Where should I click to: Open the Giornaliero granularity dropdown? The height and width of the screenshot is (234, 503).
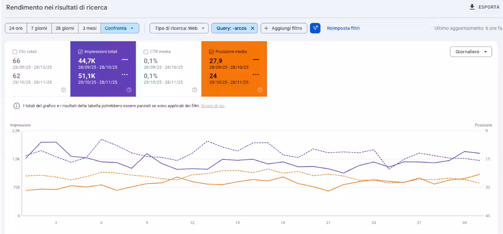471,52
